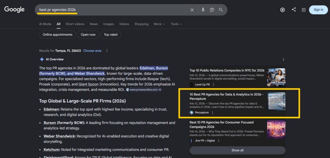The height and width of the screenshot is (158, 330).
Task: Click the Top Global & Large-Scale PR Firms heading
Action: (82, 101)
